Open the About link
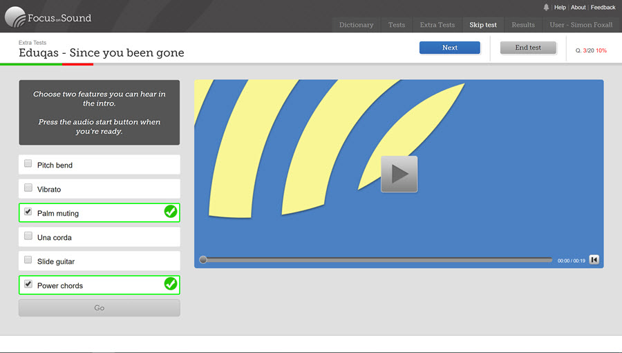The image size is (622, 353). tap(578, 7)
